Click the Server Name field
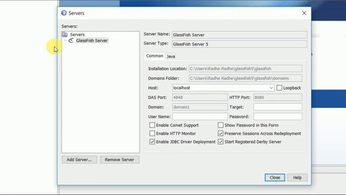Image resolution: width=346 pixels, height=195 pixels. pyautogui.click(x=239, y=35)
